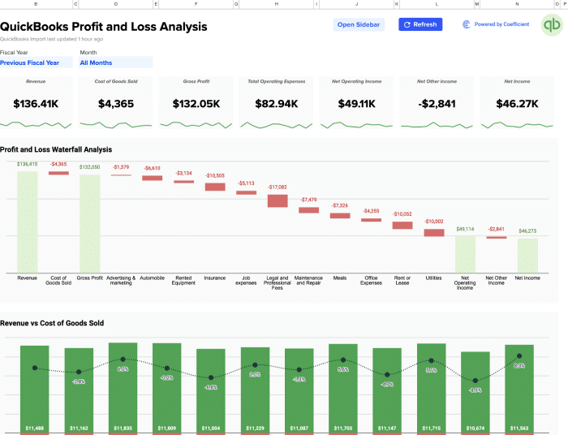Click the Profit and Loss Waterfall Analysis title

pos(56,149)
